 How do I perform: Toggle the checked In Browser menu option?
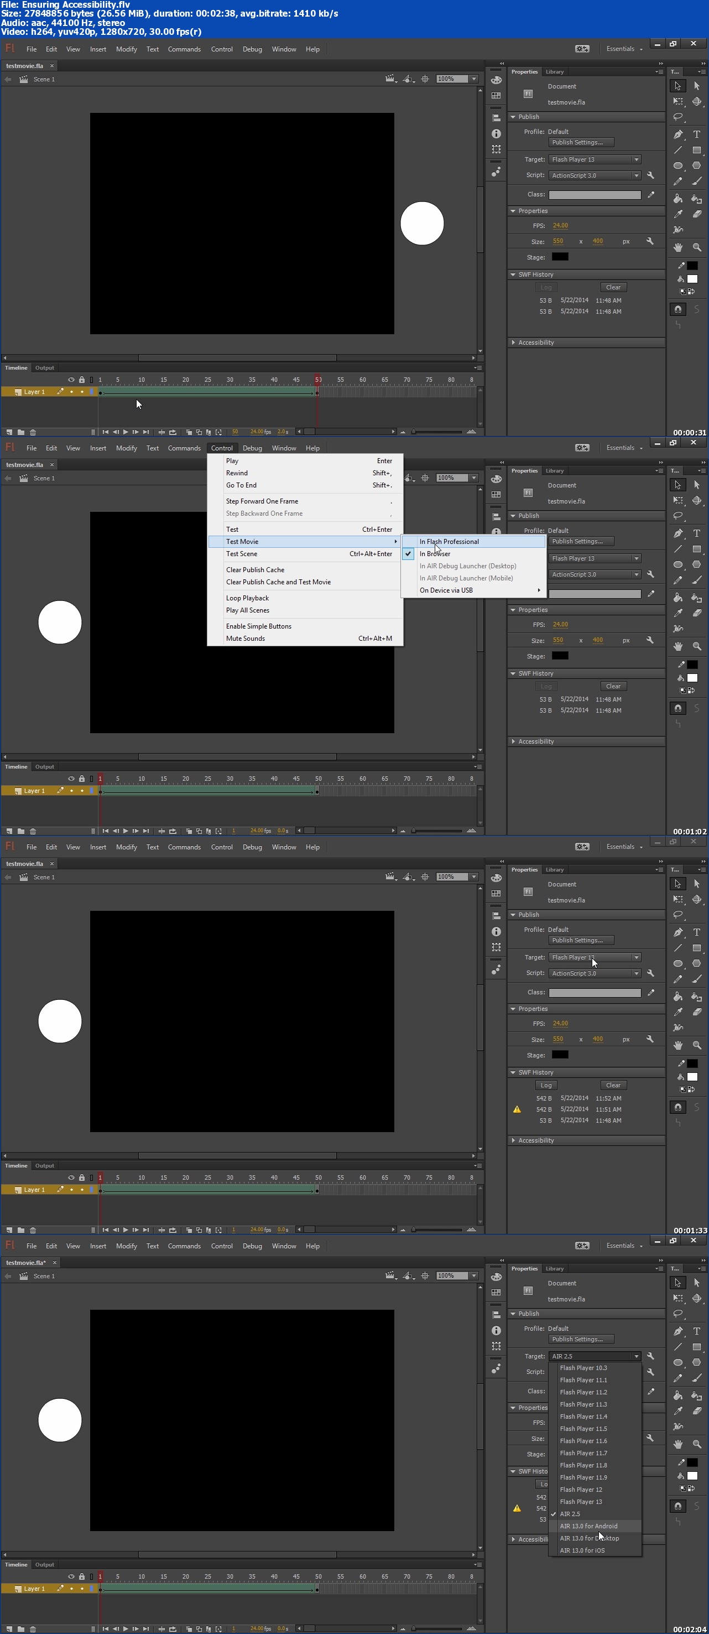(x=474, y=554)
